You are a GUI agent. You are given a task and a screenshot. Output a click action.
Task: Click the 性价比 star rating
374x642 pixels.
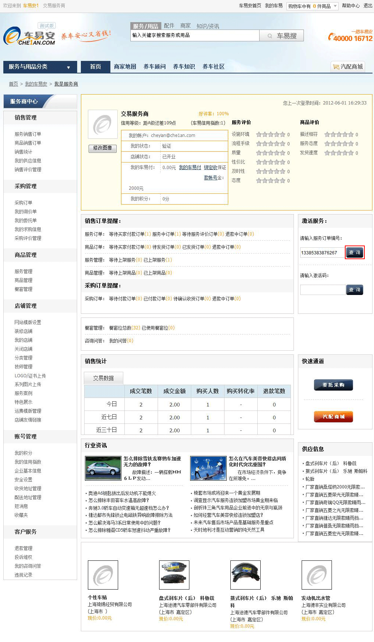click(x=271, y=162)
